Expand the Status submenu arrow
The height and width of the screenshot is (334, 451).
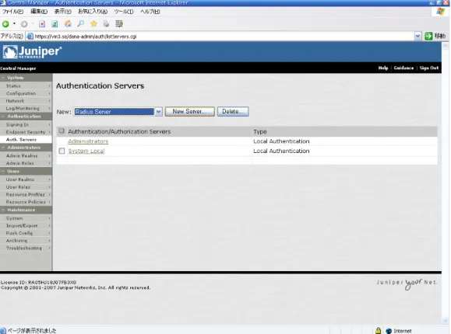[50, 85]
